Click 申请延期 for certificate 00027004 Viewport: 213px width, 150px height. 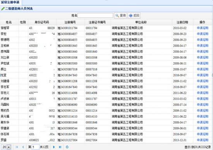click(x=203, y=140)
